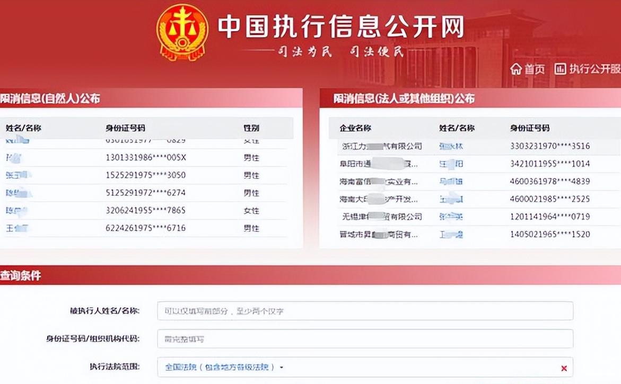Click the 执行公开服务 chart icon

(x=560, y=69)
